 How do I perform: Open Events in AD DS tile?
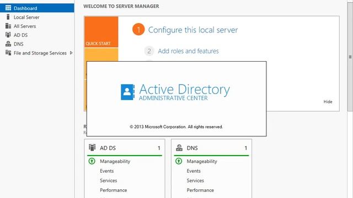coord(106,171)
